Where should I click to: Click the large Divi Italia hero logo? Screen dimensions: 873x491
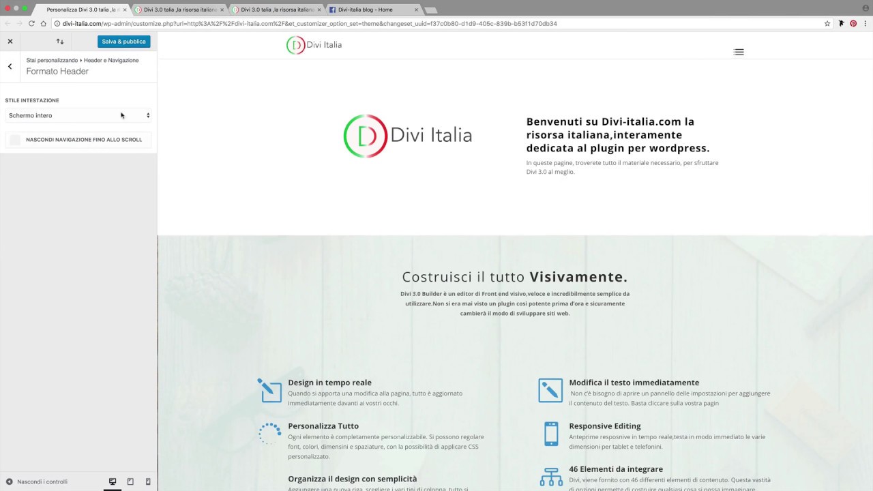pyautogui.click(x=407, y=136)
